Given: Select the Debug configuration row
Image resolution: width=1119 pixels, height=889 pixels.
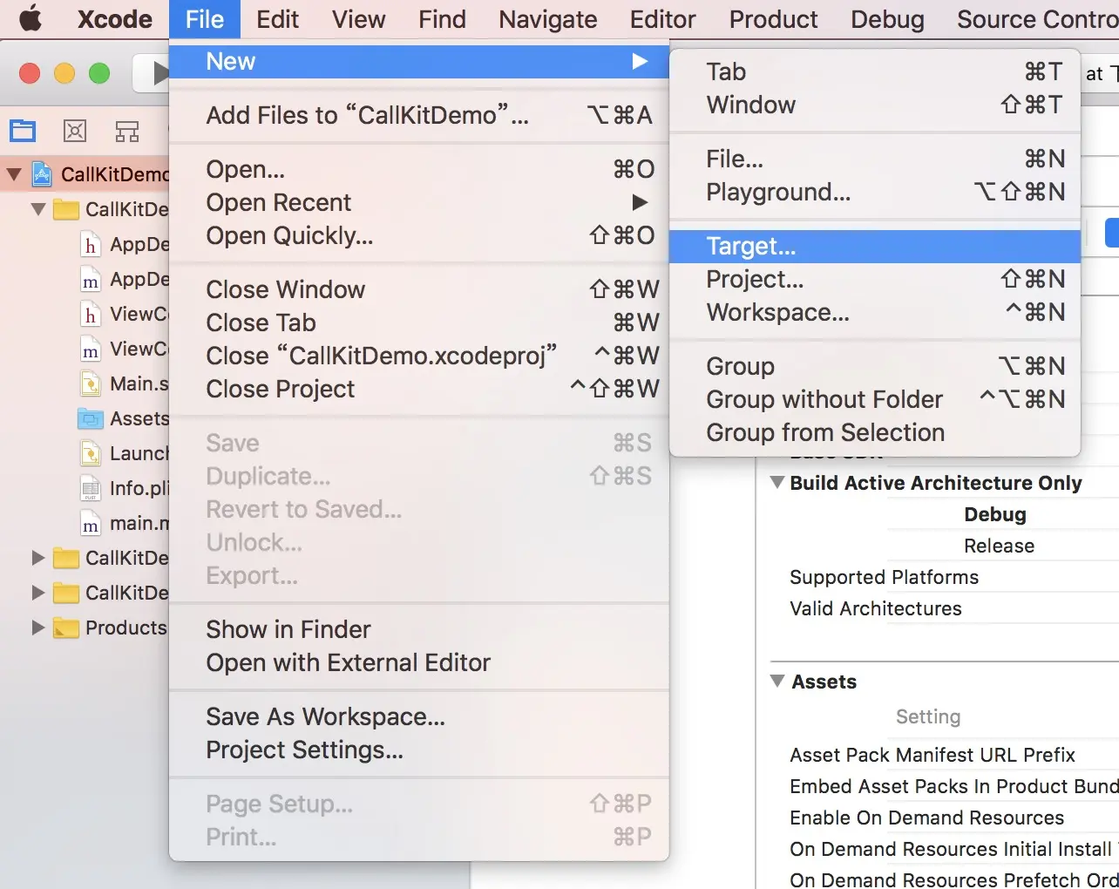Looking at the screenshot, I should (994, 514).
